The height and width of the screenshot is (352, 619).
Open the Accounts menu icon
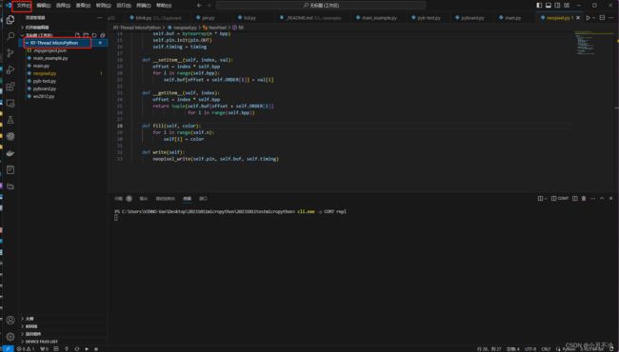tap(10, 320)
